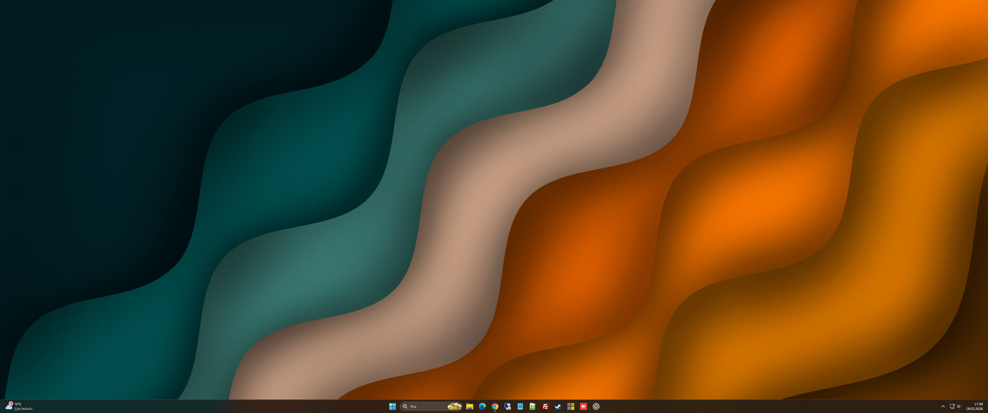Launch FileZilla FTP client
This screenshot has height=413, width=988.
click(545, 406)
